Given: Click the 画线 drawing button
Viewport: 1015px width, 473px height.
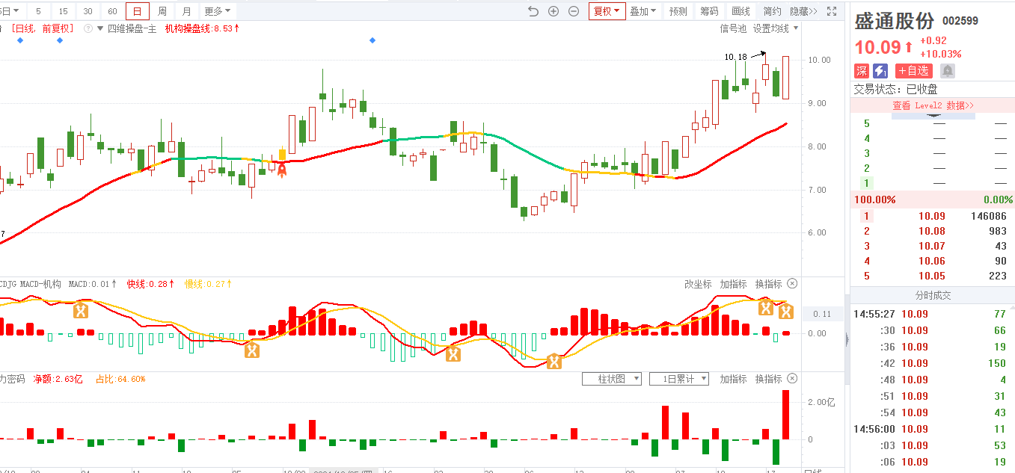Looking at the screenshot, I should pyautogui.click(x=740, y=11).
